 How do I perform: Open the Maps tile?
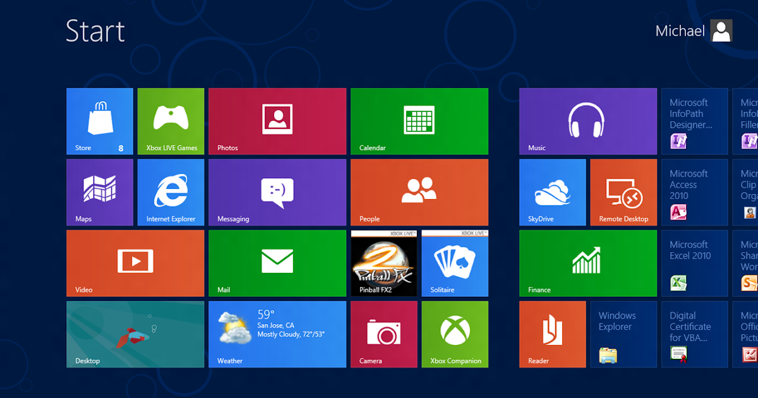click(x=99, y=192)
